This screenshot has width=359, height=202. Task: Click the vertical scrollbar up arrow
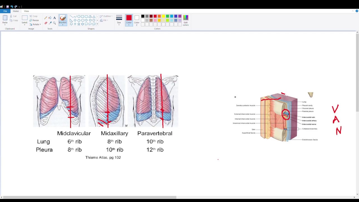(x=357, y=32)
